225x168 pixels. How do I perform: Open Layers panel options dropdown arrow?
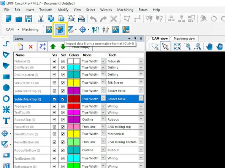[x=129, y=39]
